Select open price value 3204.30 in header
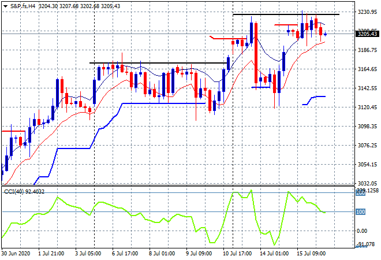 [x=48, y=6]
